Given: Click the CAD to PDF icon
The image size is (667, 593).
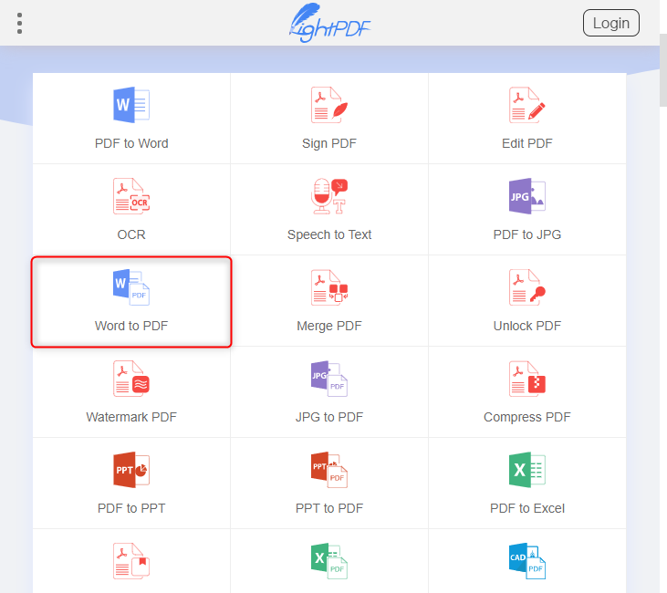Looking at the screenshot, I should coord(526,561).
